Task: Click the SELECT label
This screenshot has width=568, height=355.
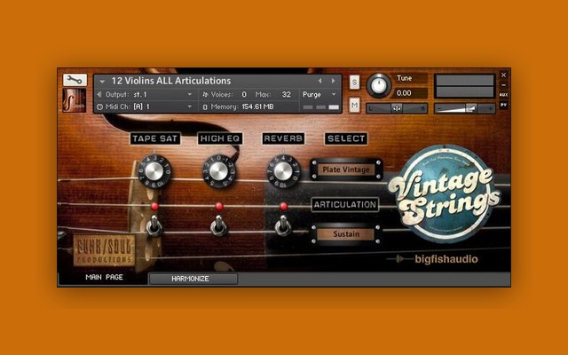Action: tap(346, 138)
